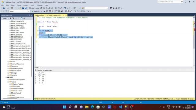The image size is (196, 110).
Task: Pin the Object Explorer panel
Action: [x=29, y=15]
